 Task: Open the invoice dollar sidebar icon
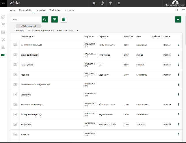[3, 32]
